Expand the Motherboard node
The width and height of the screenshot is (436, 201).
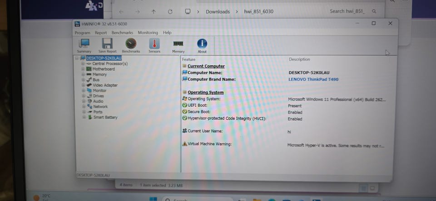point(83,69)
